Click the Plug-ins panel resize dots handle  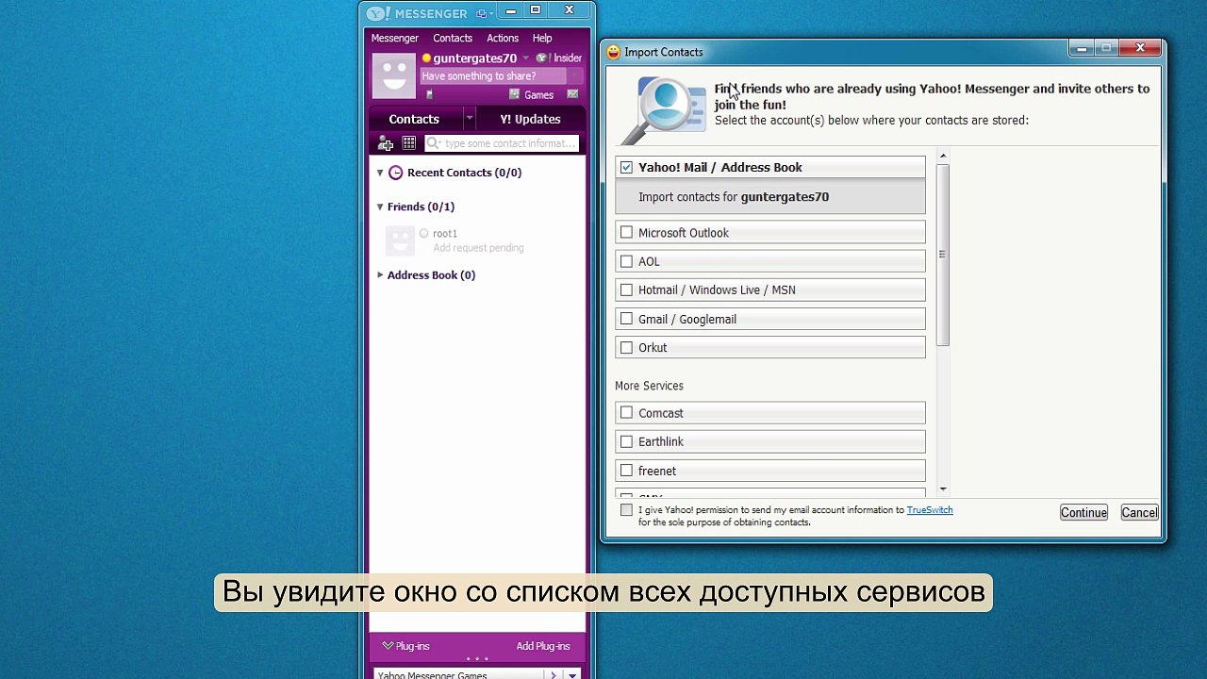click(x=477, y=659)
